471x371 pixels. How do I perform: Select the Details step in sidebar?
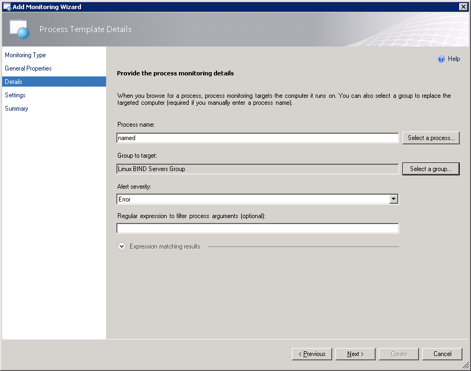point(14,82)
